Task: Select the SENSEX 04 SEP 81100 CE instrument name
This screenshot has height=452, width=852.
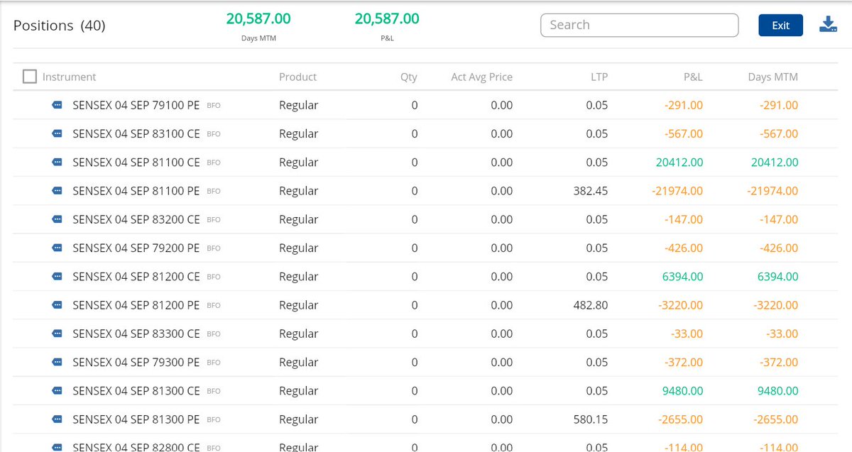Action: click(136, 162)
